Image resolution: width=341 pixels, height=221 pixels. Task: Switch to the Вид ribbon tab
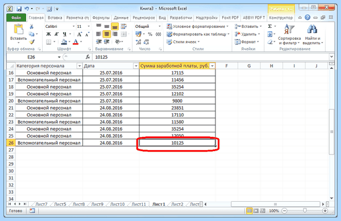point(162,18)
